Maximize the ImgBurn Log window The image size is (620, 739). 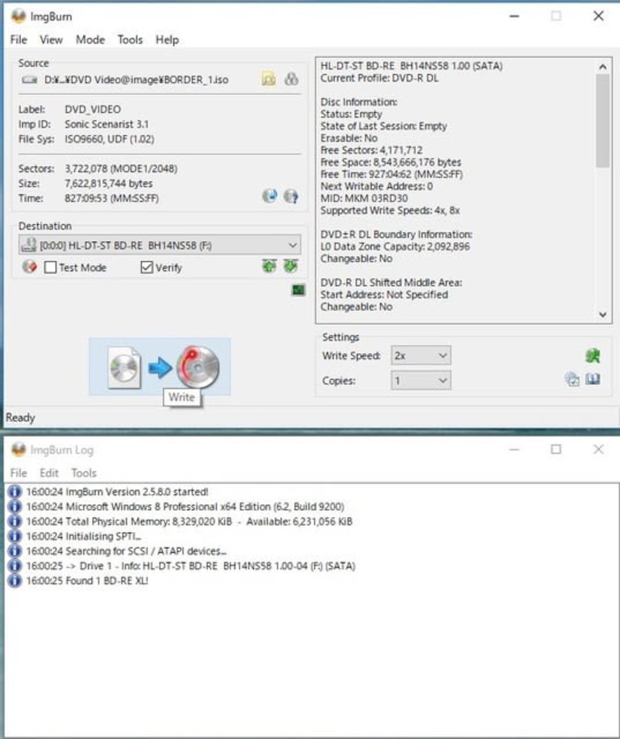[556, 449]
